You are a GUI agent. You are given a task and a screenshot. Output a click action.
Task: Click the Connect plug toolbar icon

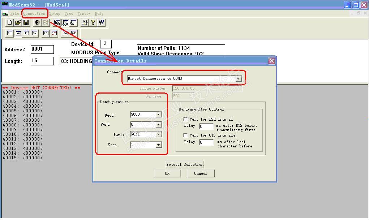37,23
